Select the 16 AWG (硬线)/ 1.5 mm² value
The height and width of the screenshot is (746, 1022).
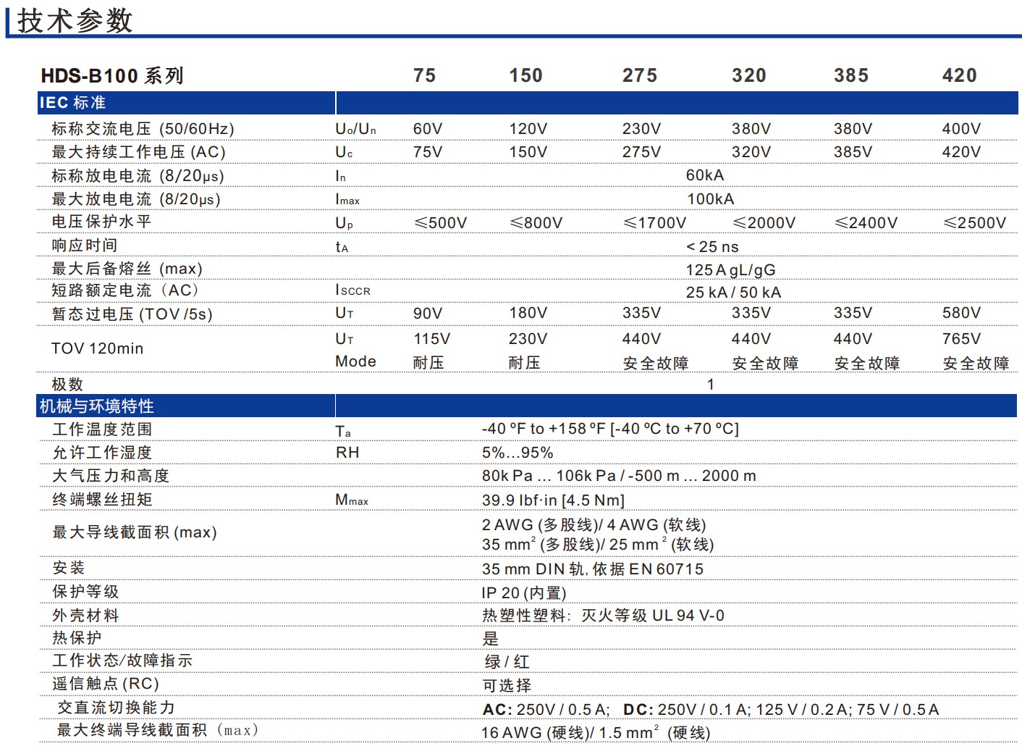coord(596,733)
